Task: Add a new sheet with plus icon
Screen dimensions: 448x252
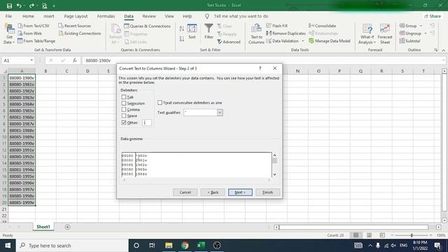Action: (x=67, y=227)
